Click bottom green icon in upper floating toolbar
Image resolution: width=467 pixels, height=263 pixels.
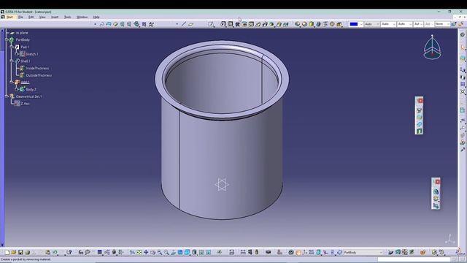click(x=419, y=131)
